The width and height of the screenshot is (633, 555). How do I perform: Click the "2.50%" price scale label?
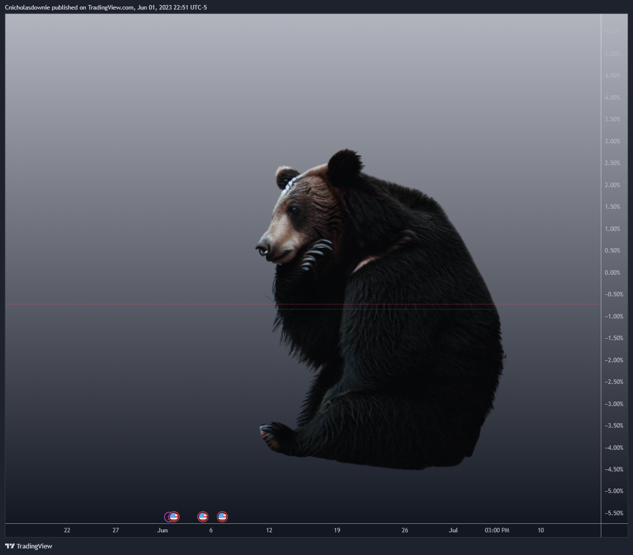click(x=612, y=163)
